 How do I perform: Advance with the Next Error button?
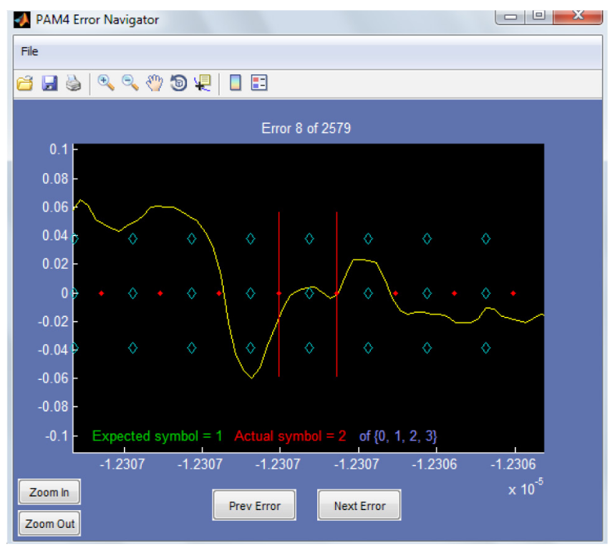point(359,505)
